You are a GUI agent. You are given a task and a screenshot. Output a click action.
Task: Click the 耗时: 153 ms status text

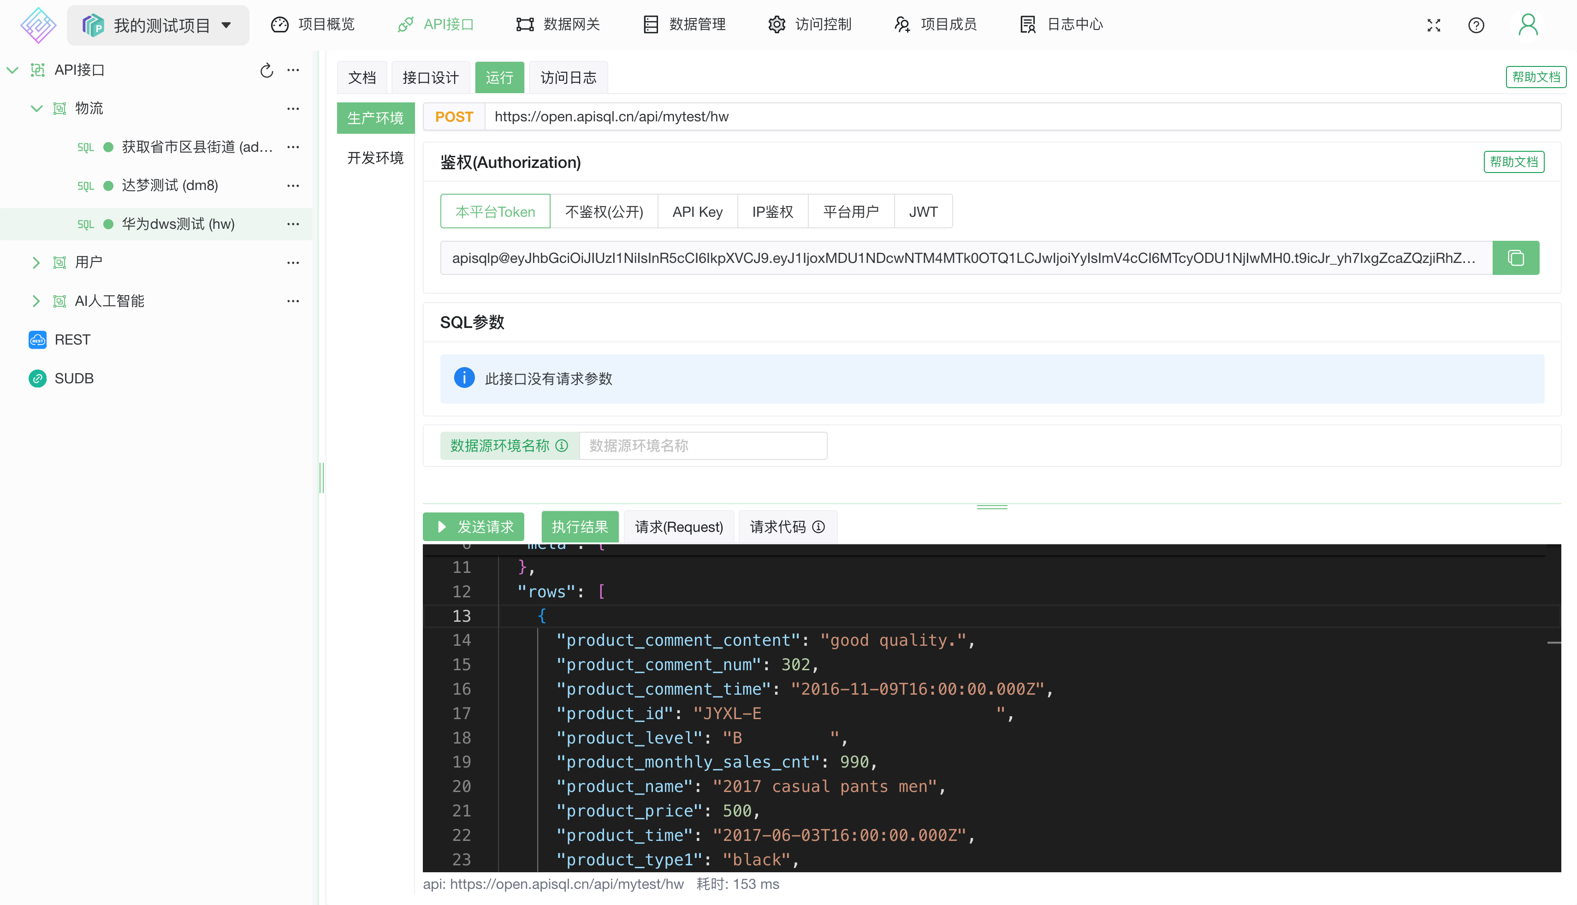[738, 884]
